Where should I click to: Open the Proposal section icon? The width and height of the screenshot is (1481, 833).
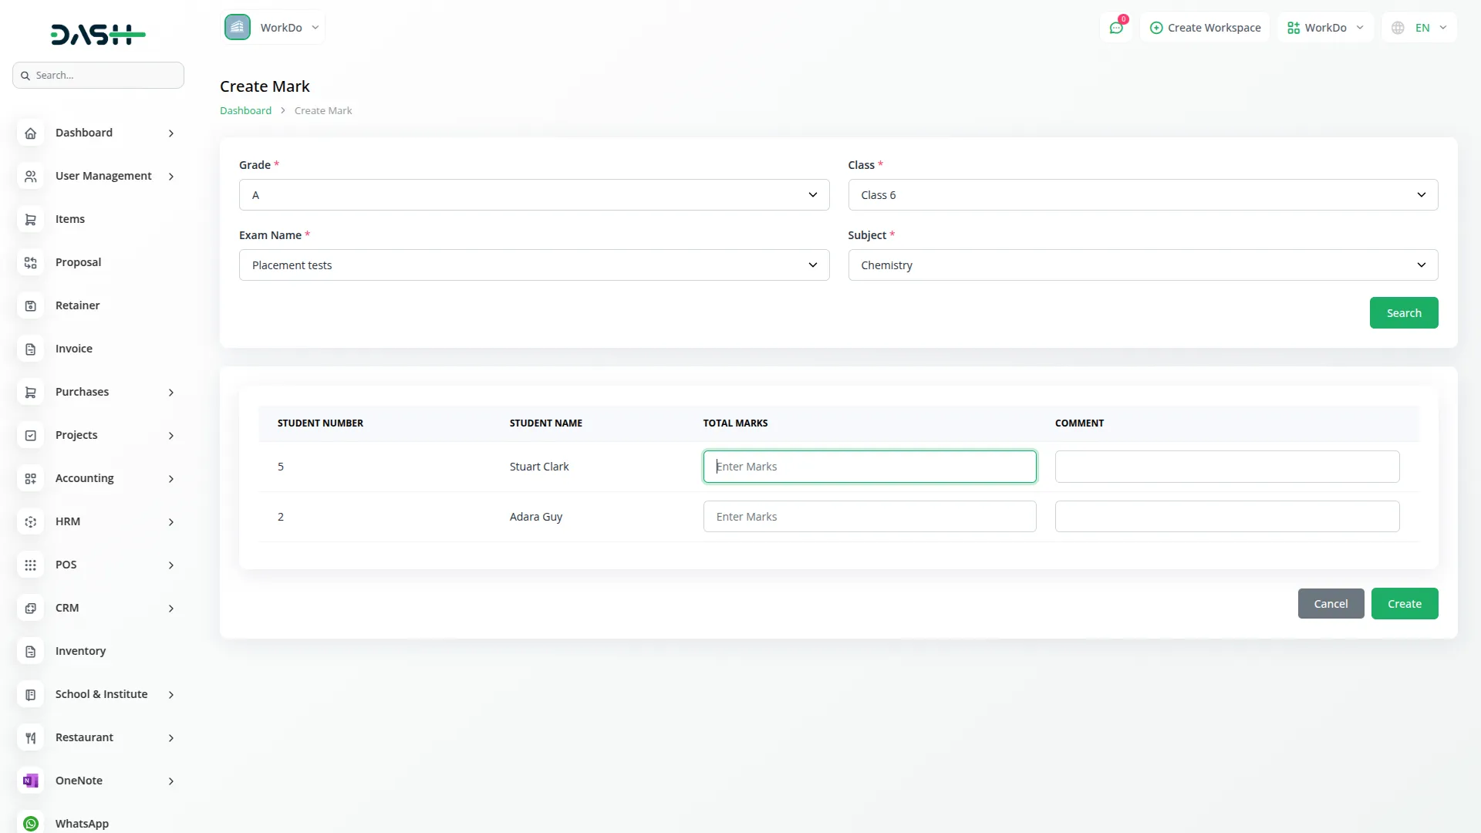[30, 262]
